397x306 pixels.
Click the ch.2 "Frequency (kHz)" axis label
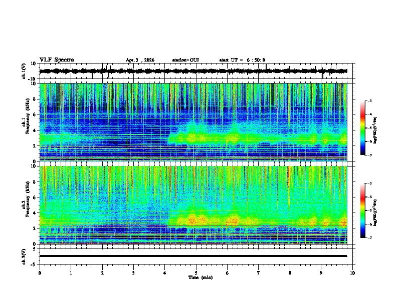(28, 199)
